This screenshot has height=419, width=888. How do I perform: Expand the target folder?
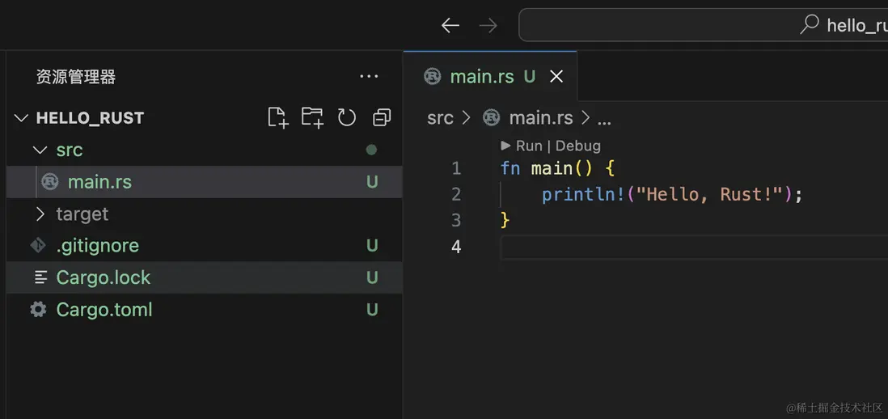pyautogui.click(x=40, y=214)
